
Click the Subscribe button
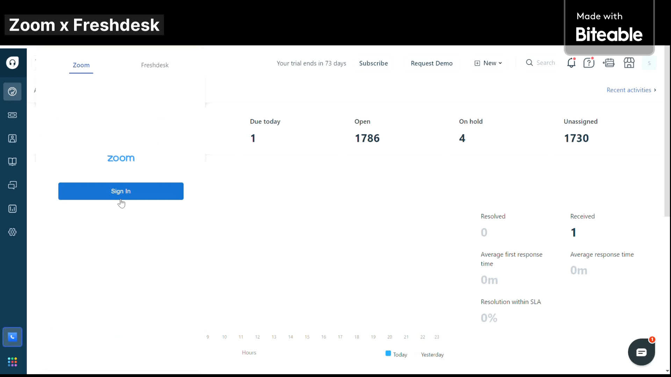click(x=373, y=63)
